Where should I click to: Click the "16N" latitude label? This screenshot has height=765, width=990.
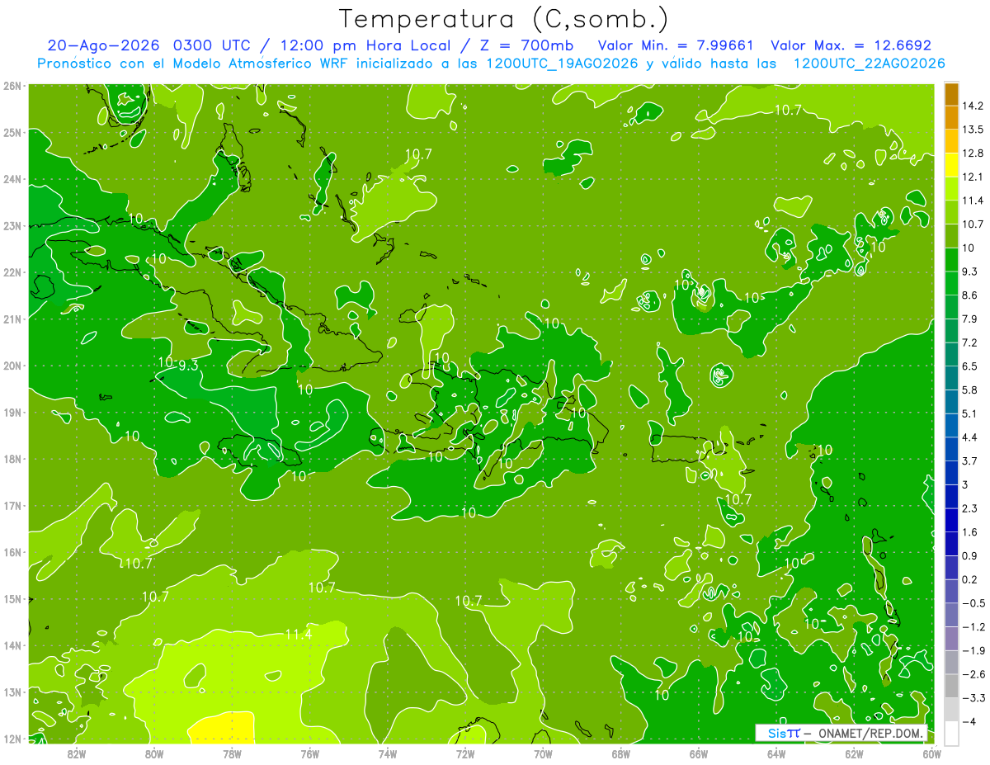[12, 552]
